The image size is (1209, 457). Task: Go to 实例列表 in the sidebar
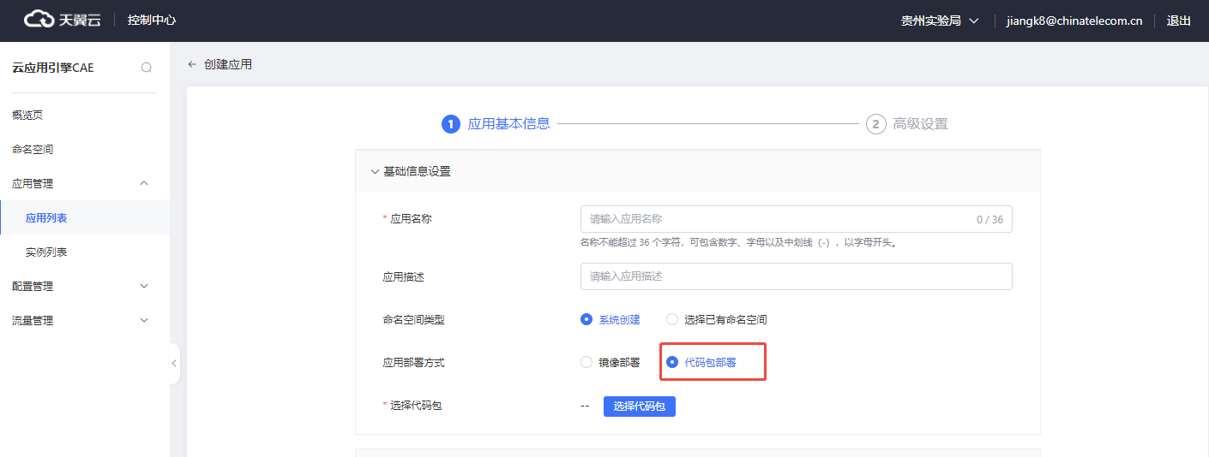tap(46, 252)
